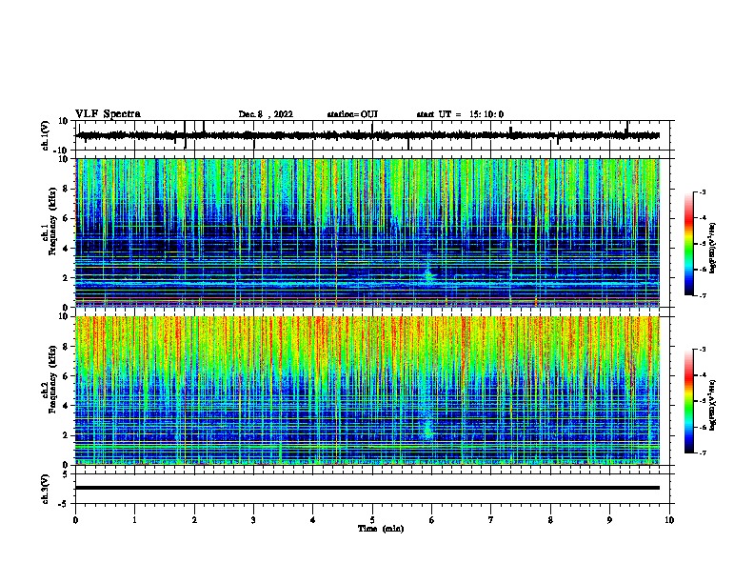Click the "6" kHz tick of ch.1 spectrogram
Screen dimensions: 754x583
(x=66, y=219)
